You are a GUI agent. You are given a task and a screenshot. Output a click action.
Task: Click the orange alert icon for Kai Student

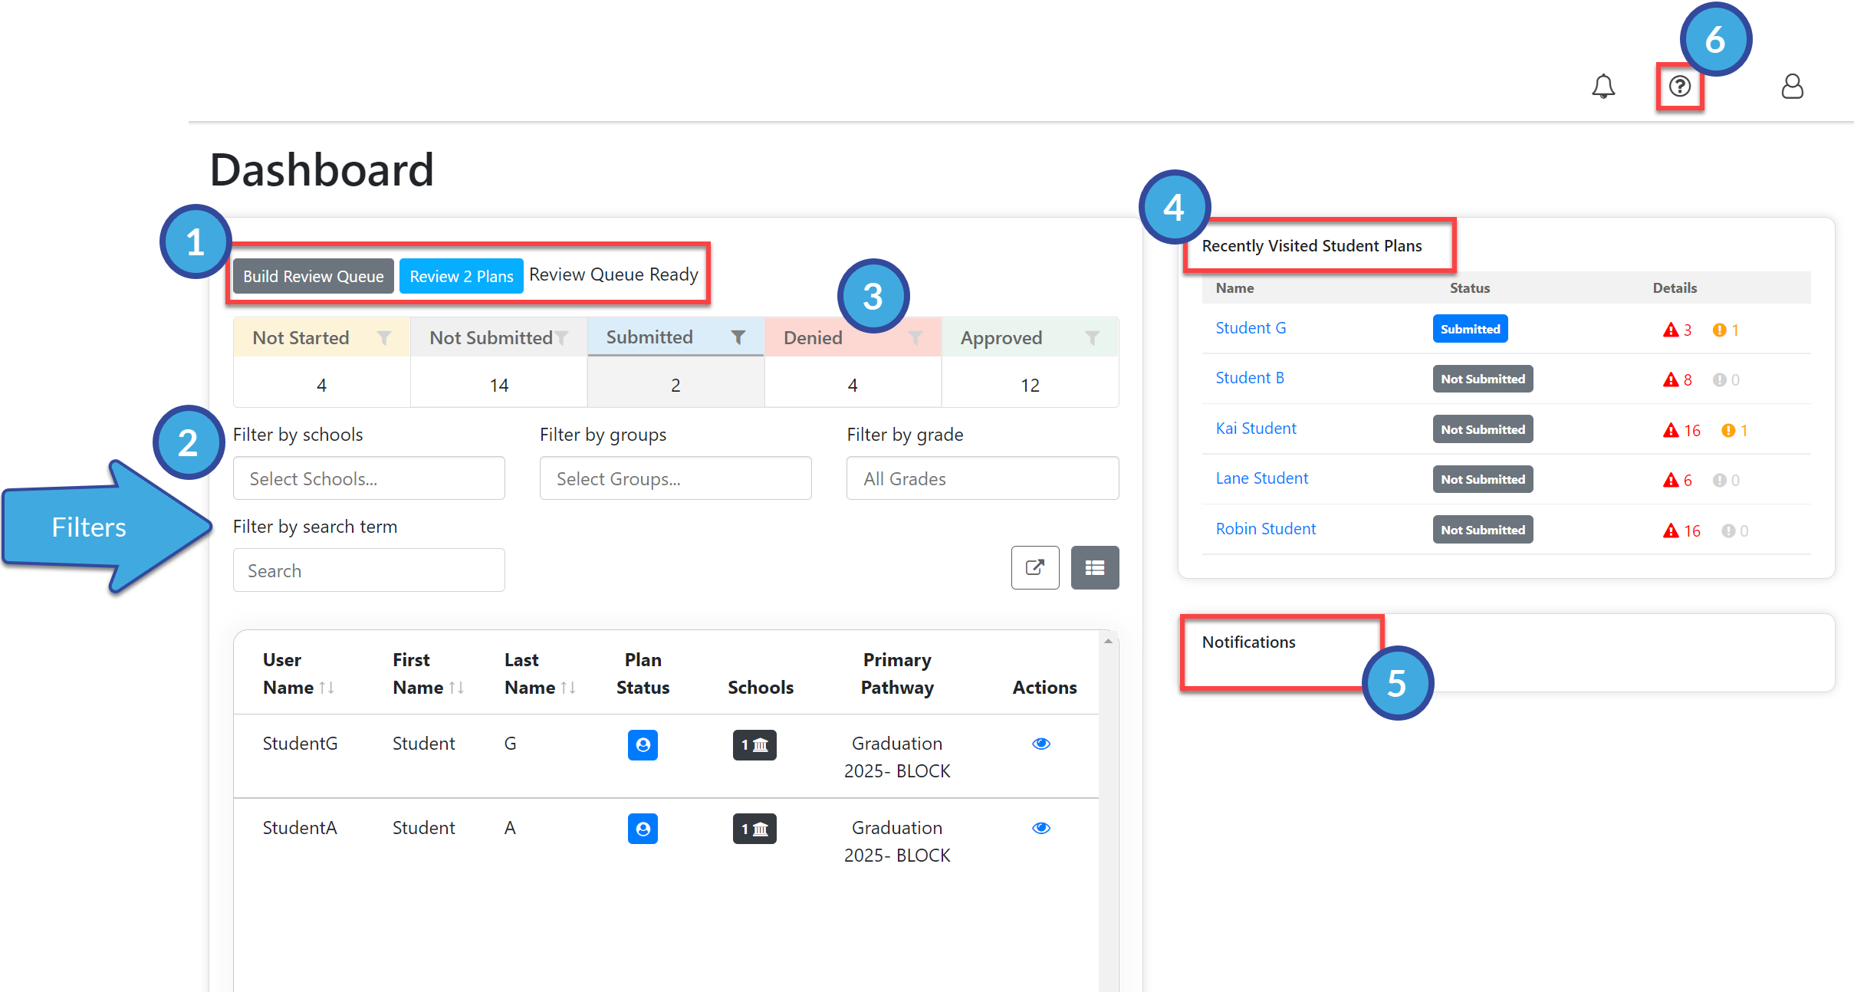coord(1728,430)
